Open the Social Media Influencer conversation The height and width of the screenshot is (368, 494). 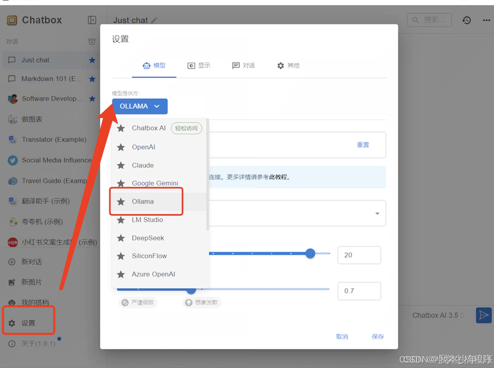click(52, 160)
